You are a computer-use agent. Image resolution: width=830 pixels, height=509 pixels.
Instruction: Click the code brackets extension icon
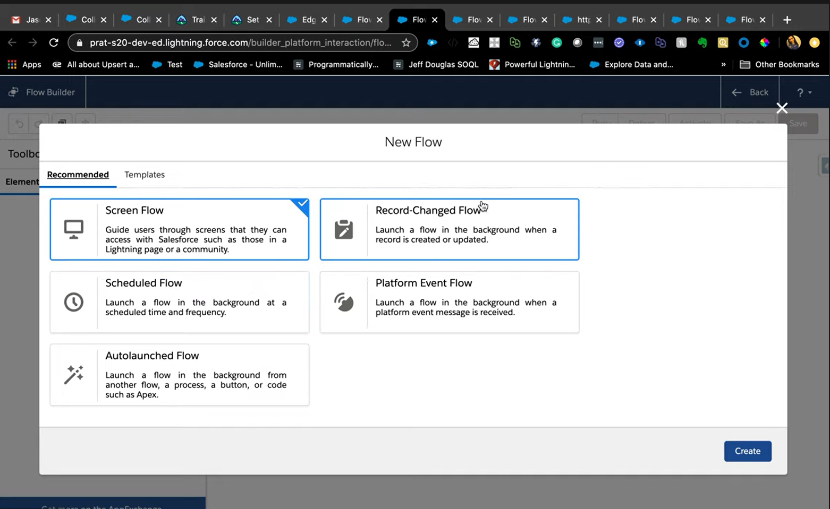pyautogui.click(x=453, y=42)
